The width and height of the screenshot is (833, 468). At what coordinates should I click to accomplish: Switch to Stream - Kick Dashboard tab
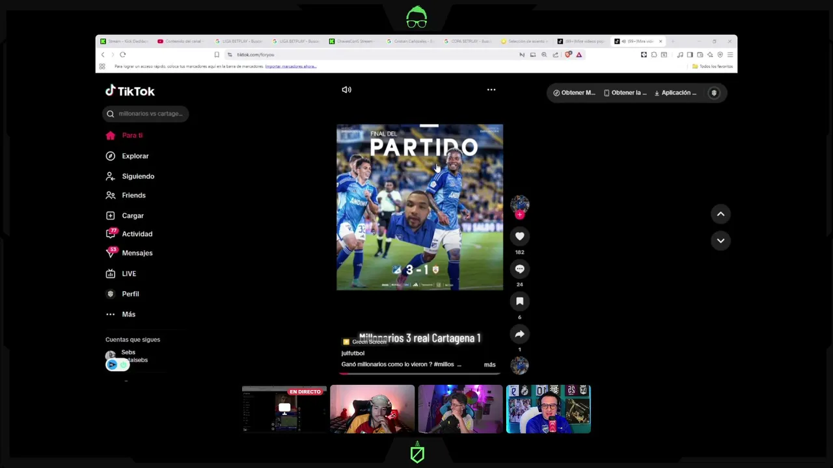(124, 41)
